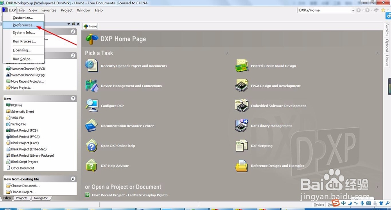
Task: Click the DXP Scripting PAS file icon
Action: (x=242, y=146)
